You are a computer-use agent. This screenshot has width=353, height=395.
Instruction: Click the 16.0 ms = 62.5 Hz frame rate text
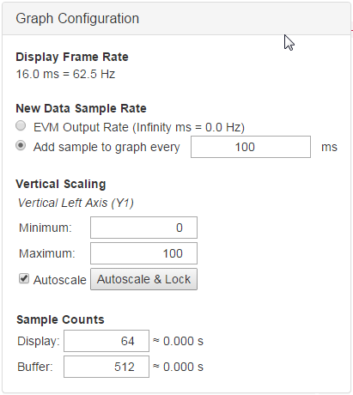65,74
